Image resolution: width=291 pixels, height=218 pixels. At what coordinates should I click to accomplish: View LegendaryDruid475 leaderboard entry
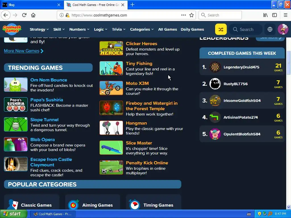point(242,67)
